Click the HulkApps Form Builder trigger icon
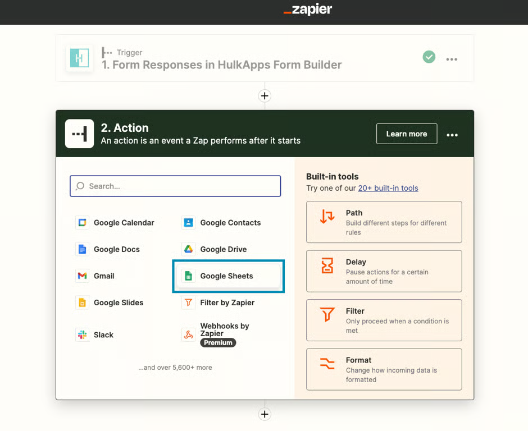Image resolution: width=528 pixels, height=431 pixels. click(79, 58)
